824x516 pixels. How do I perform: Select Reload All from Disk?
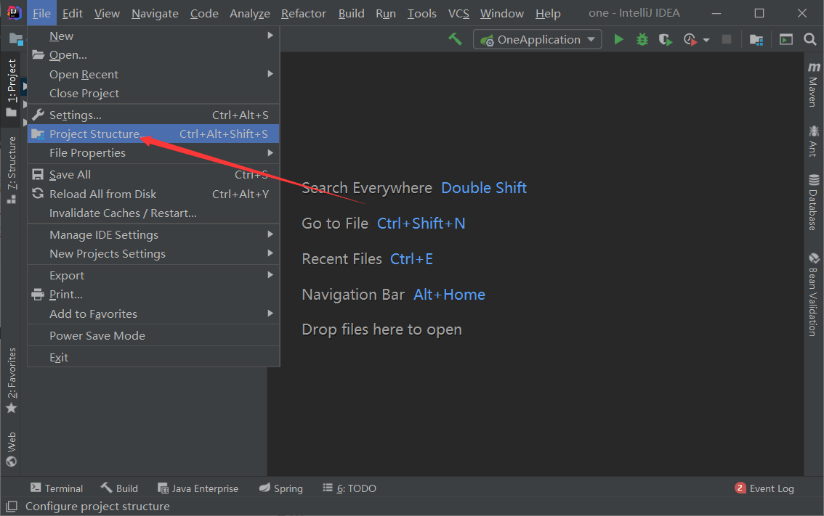tap(153, 194)
